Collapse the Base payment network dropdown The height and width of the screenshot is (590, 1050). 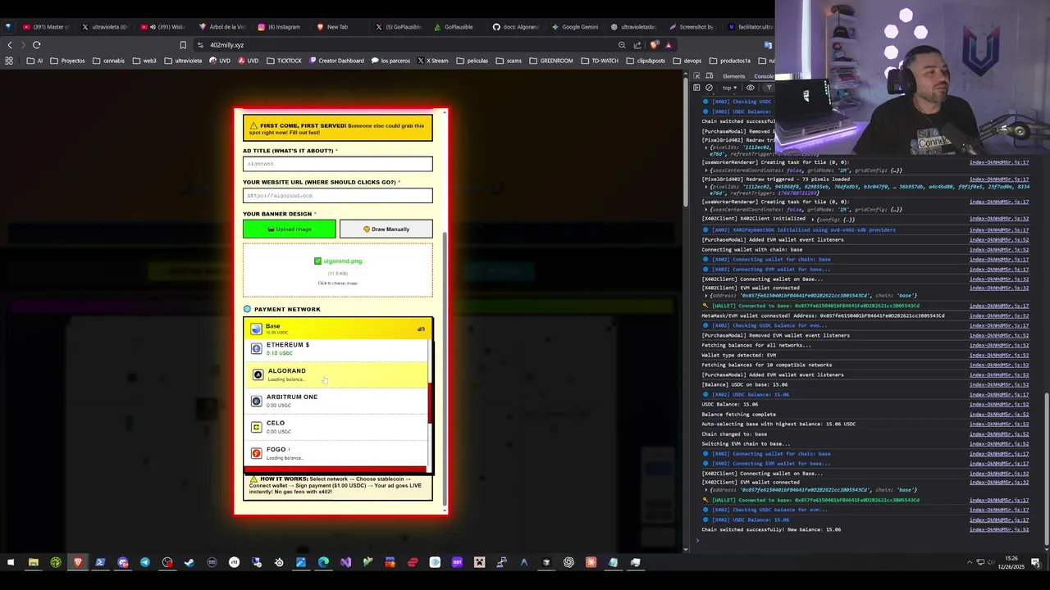pyautogui.click(x=338, y=329)
